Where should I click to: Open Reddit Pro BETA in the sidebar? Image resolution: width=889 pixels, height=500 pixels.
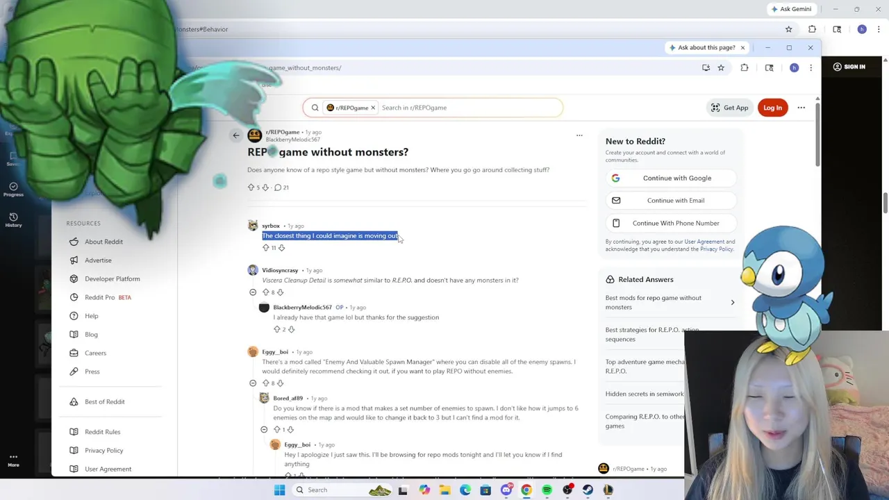[108, 297]
